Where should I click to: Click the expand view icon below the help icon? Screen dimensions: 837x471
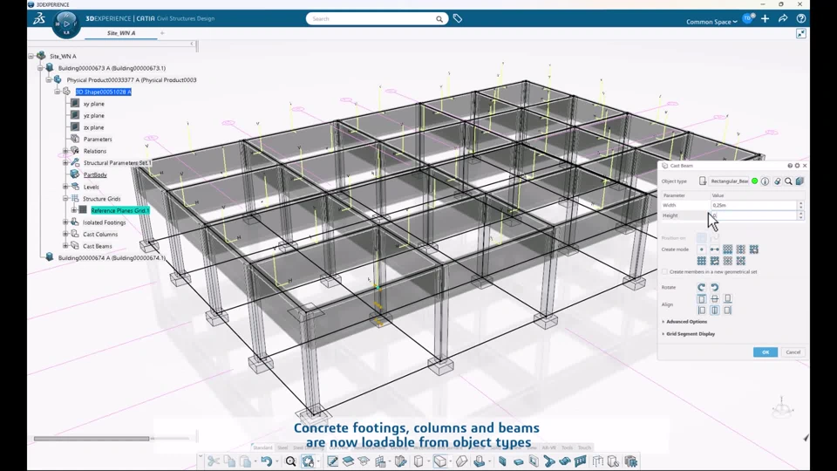tap(800, 34)
